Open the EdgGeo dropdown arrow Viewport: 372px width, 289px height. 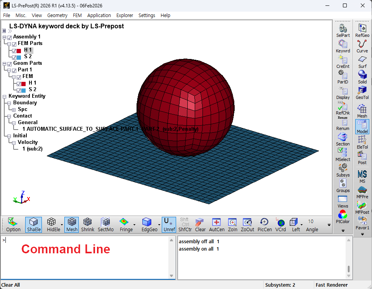(x=159, y=225)
